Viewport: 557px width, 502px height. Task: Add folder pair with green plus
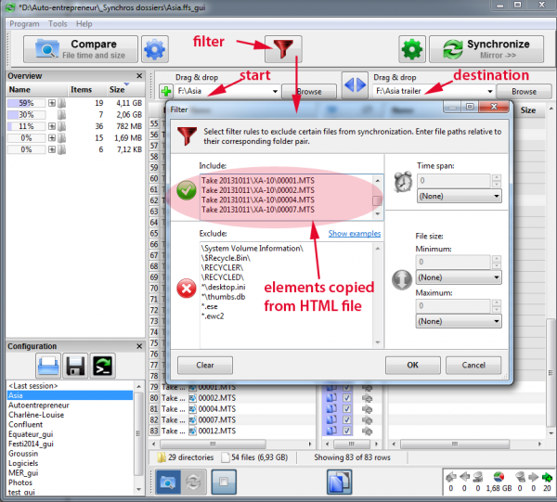point(166,91)
